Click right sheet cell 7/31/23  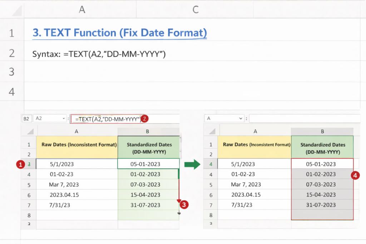pyautogui.click(x=254, y=205)
